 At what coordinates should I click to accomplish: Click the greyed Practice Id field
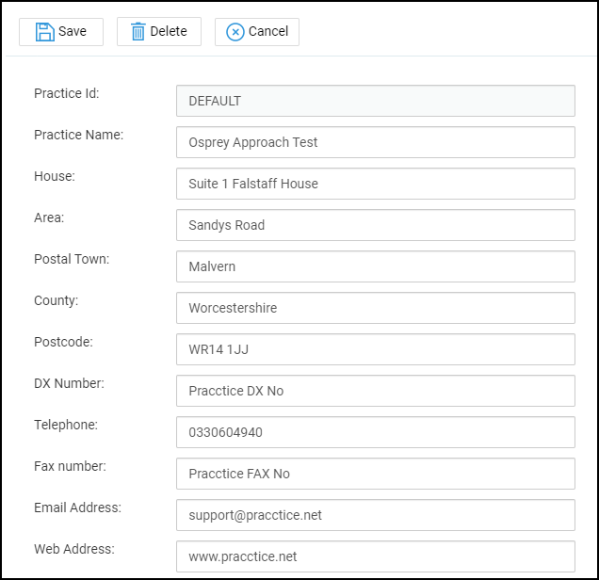click(x=375, y=101)
